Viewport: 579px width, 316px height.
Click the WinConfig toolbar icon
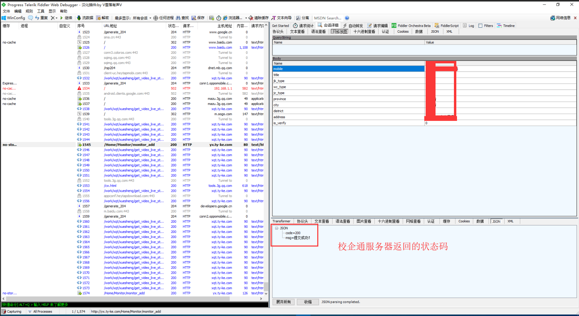(13, 18)
